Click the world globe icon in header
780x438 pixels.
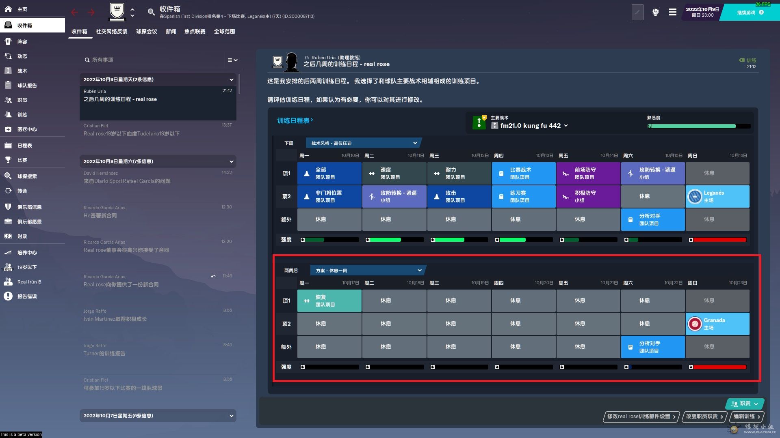click(655, 12)
